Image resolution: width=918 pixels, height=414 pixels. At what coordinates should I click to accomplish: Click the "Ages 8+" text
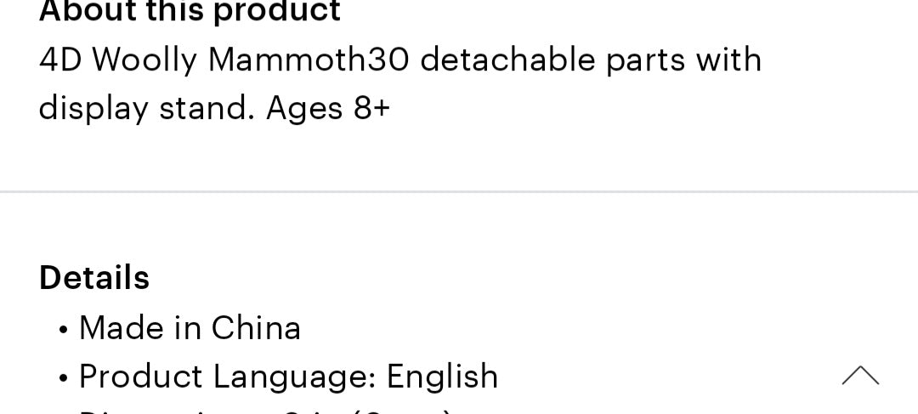point(328,109)
